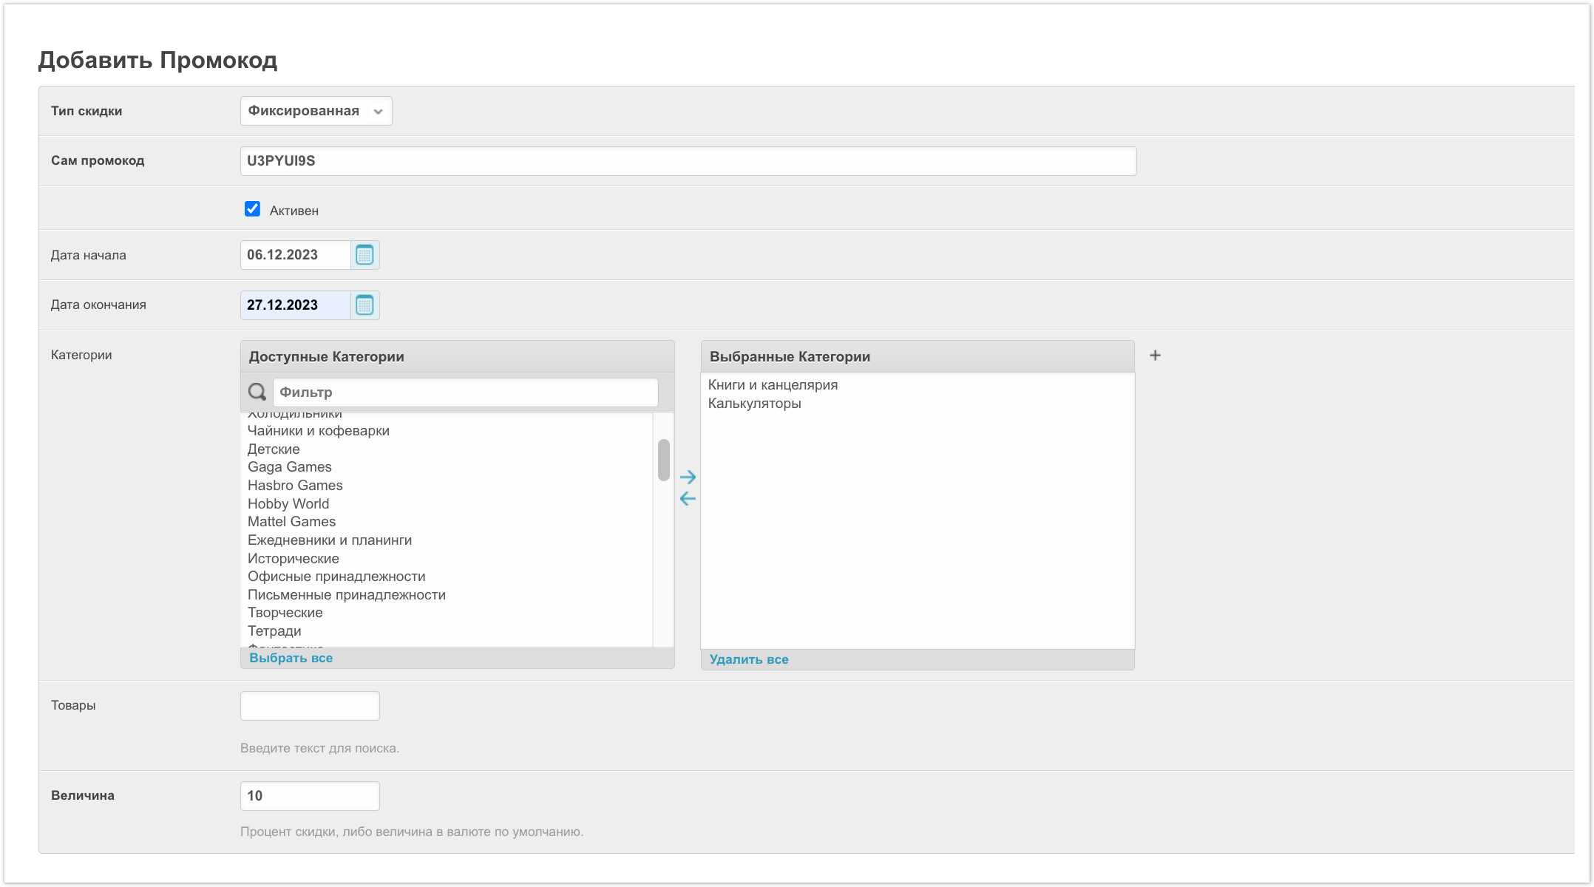Open the end date calendar picker
The height and width of the screenshot is (887, 1594).
pyautogui.click(x=364, y=305)
